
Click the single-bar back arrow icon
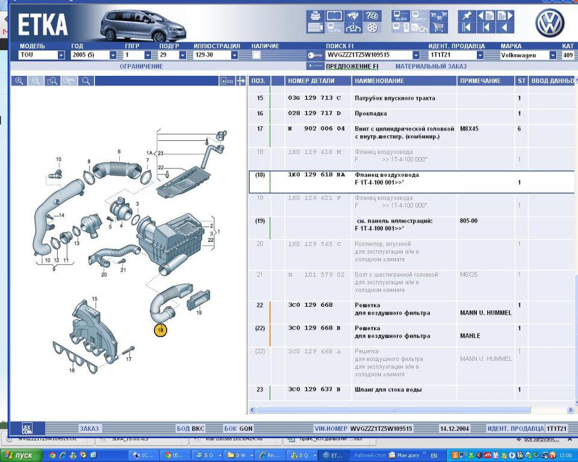click(486, 28)
